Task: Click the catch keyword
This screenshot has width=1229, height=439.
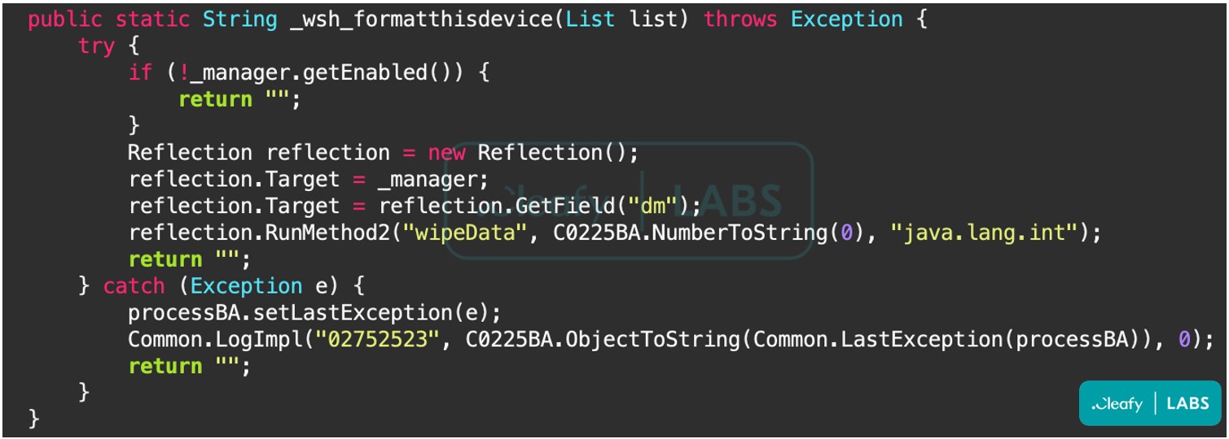Action: tap(134, 286)
